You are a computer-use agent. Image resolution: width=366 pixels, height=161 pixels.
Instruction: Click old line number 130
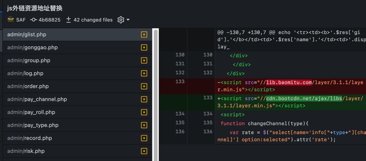(180, 55)
